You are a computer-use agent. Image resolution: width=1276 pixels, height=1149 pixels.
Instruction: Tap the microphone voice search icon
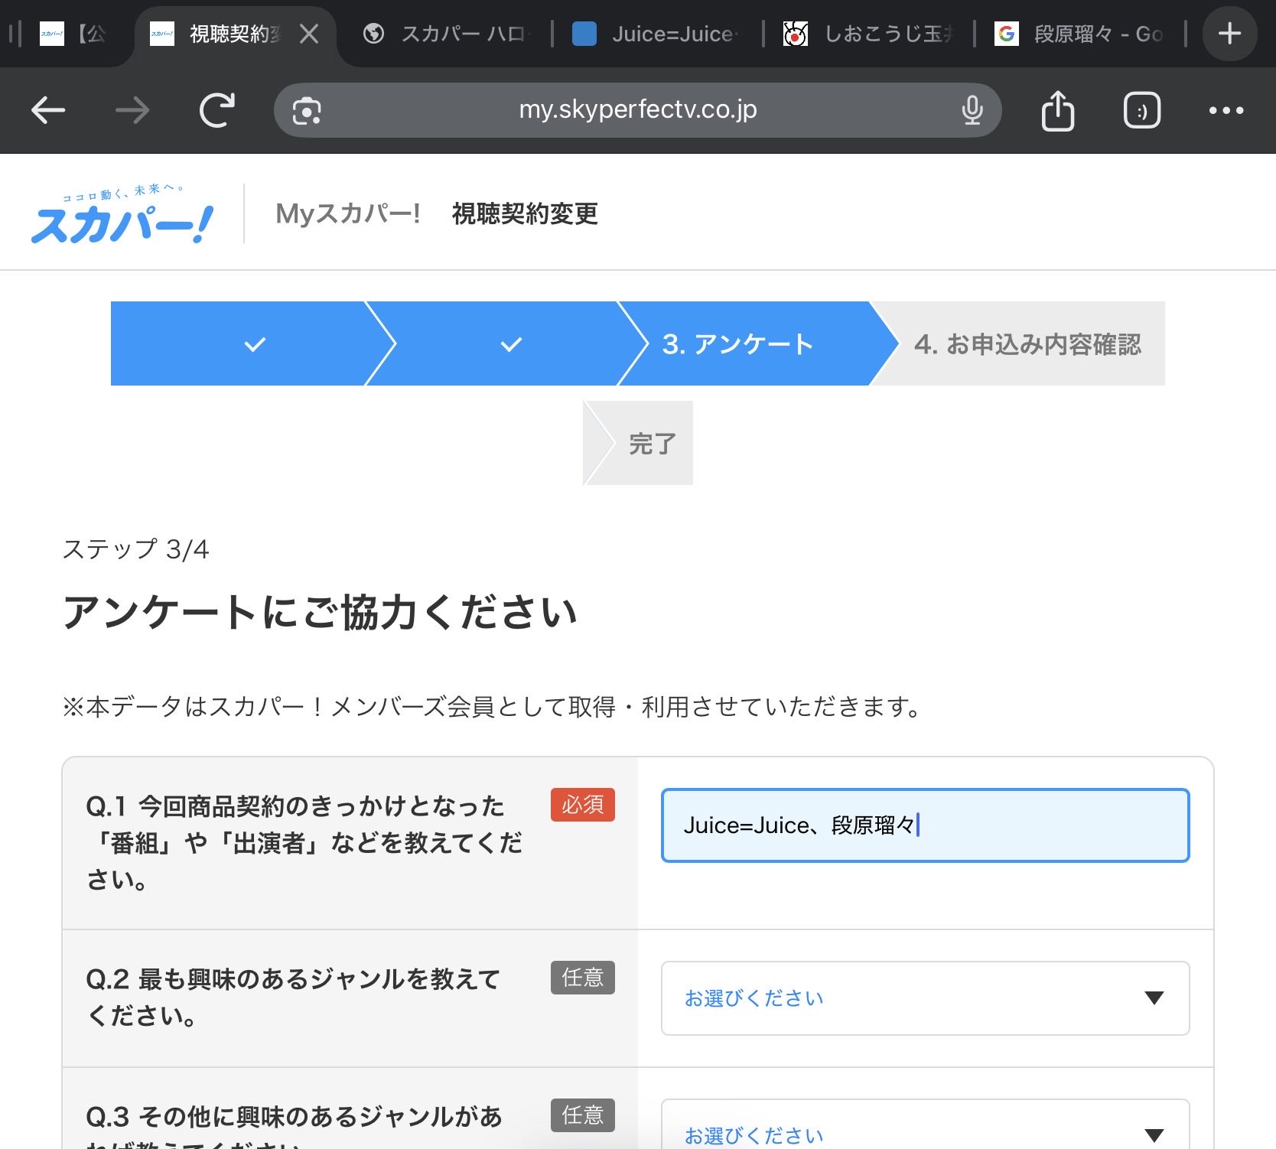click(972, 110)
